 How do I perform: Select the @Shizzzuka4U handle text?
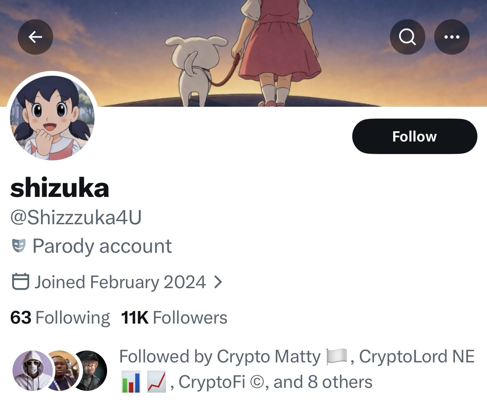pos(76,217)
